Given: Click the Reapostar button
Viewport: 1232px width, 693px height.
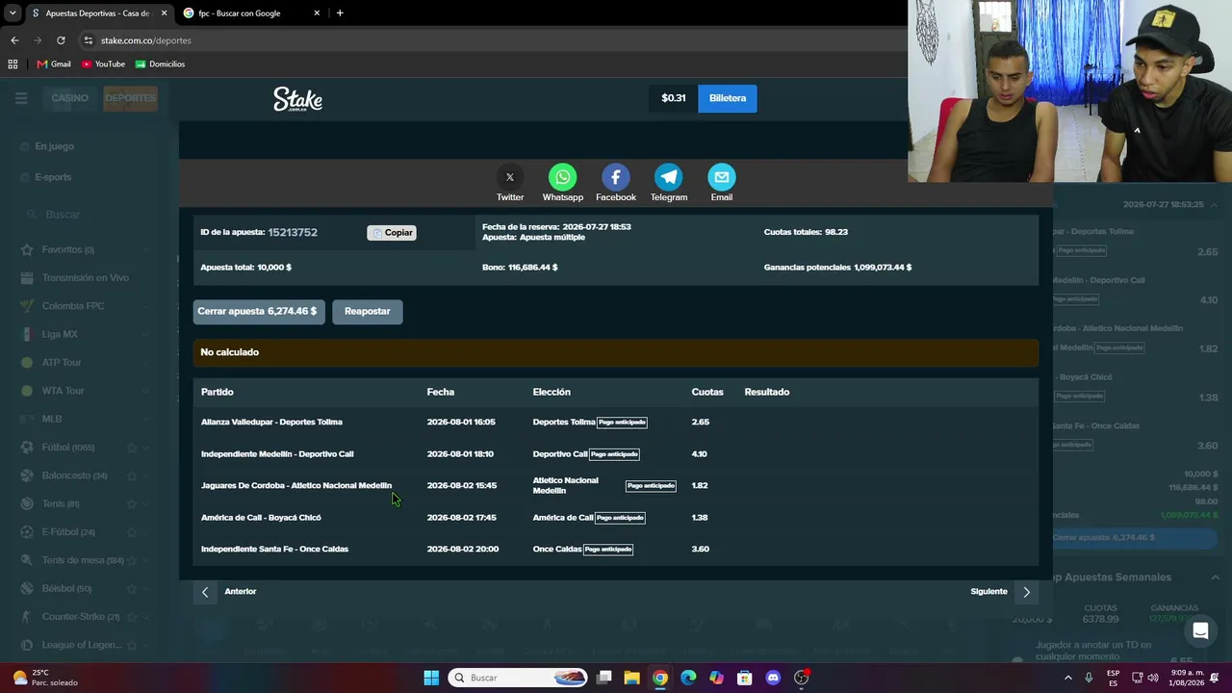Looking at the screenshot, I should tap(368, 311).
